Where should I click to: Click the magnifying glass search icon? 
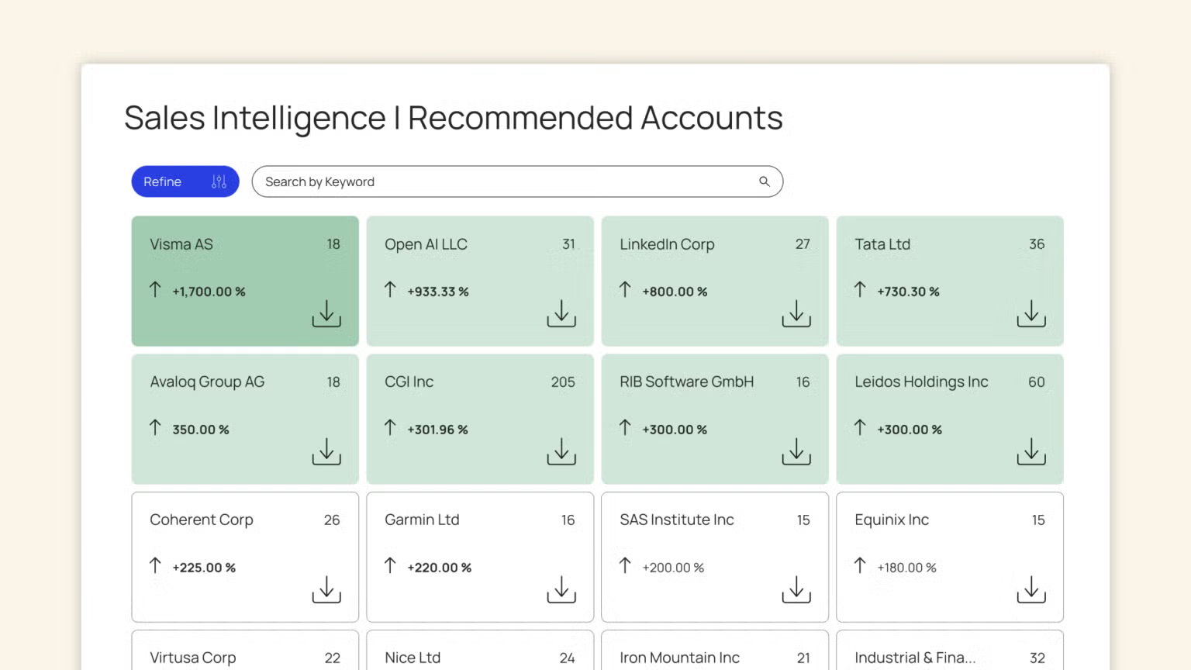(x=765, y=181)
